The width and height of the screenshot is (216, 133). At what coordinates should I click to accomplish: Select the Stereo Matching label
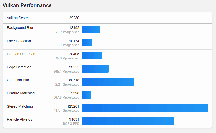[x=20, y=106]
